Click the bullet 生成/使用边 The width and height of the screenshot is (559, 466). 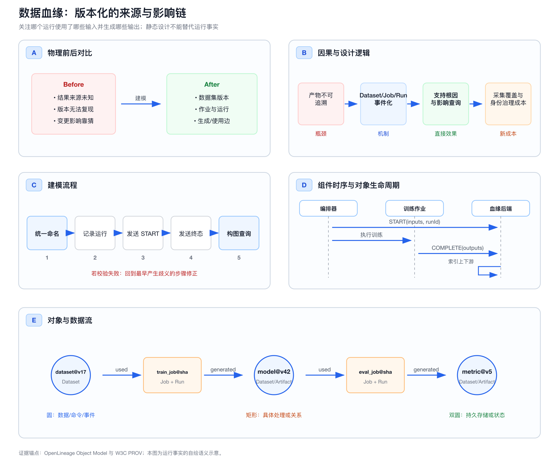click(212, 121)
